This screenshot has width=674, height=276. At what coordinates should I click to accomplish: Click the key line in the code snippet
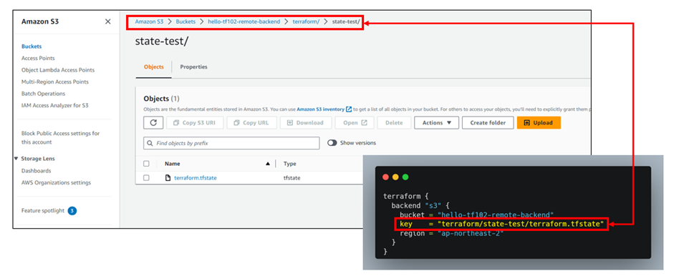pos(501,224)
